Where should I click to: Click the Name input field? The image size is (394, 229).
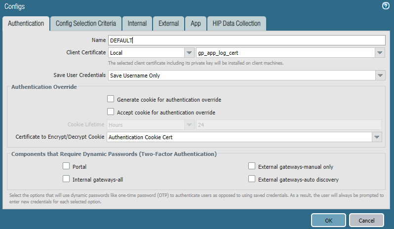pos(246,40)
